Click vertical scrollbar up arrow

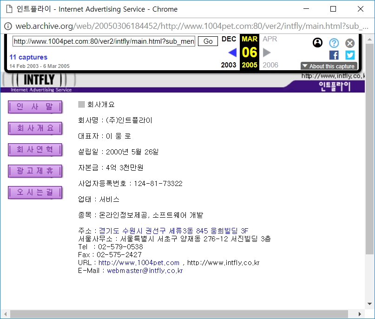pyautogui.click(x=369, y=39)
